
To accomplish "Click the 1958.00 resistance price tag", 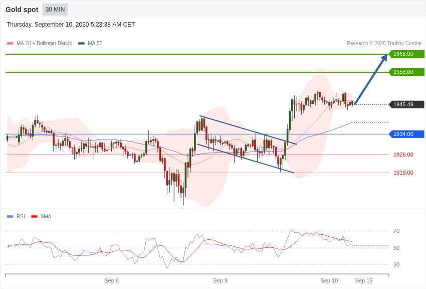I will pyautogui.click(x=406, y=72).
